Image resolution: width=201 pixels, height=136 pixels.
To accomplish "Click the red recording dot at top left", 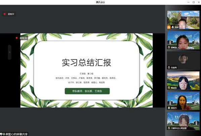I will [5, 14].
